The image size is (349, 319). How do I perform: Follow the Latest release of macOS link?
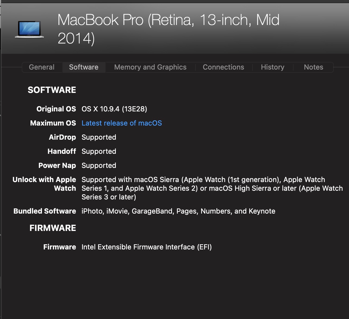(121, 123)
